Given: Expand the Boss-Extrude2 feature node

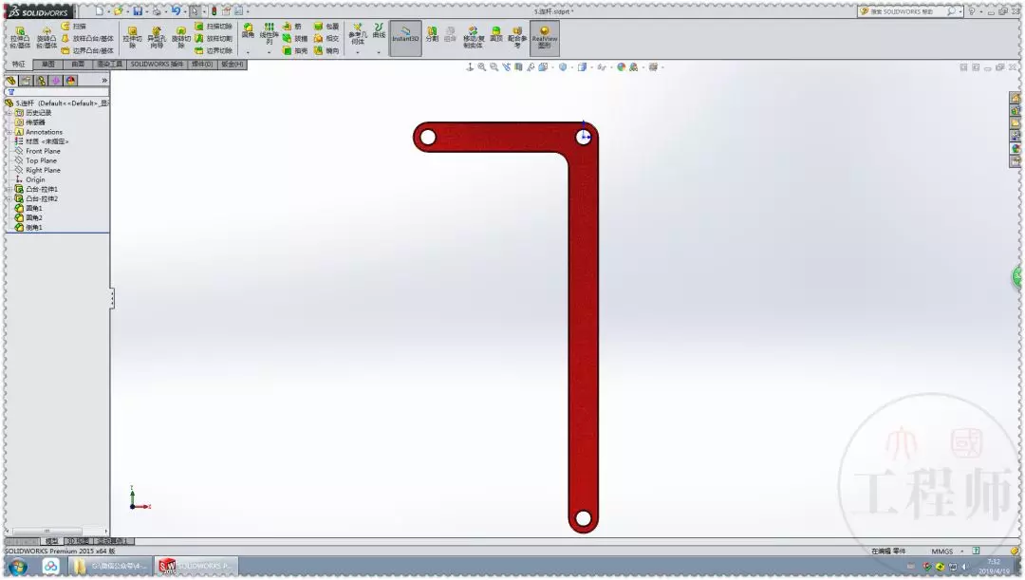Looking at the screenshot, I should [9, 198].
